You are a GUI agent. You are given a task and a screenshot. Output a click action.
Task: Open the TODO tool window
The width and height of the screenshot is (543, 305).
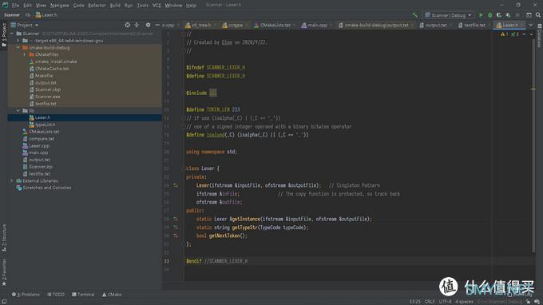(x=56, y=295)
